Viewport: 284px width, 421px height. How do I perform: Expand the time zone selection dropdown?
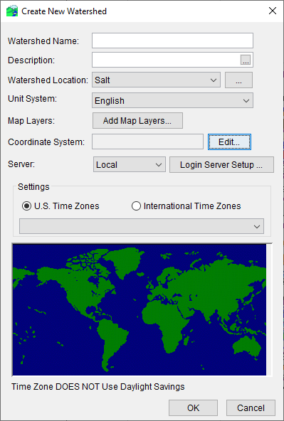point(142,226)
